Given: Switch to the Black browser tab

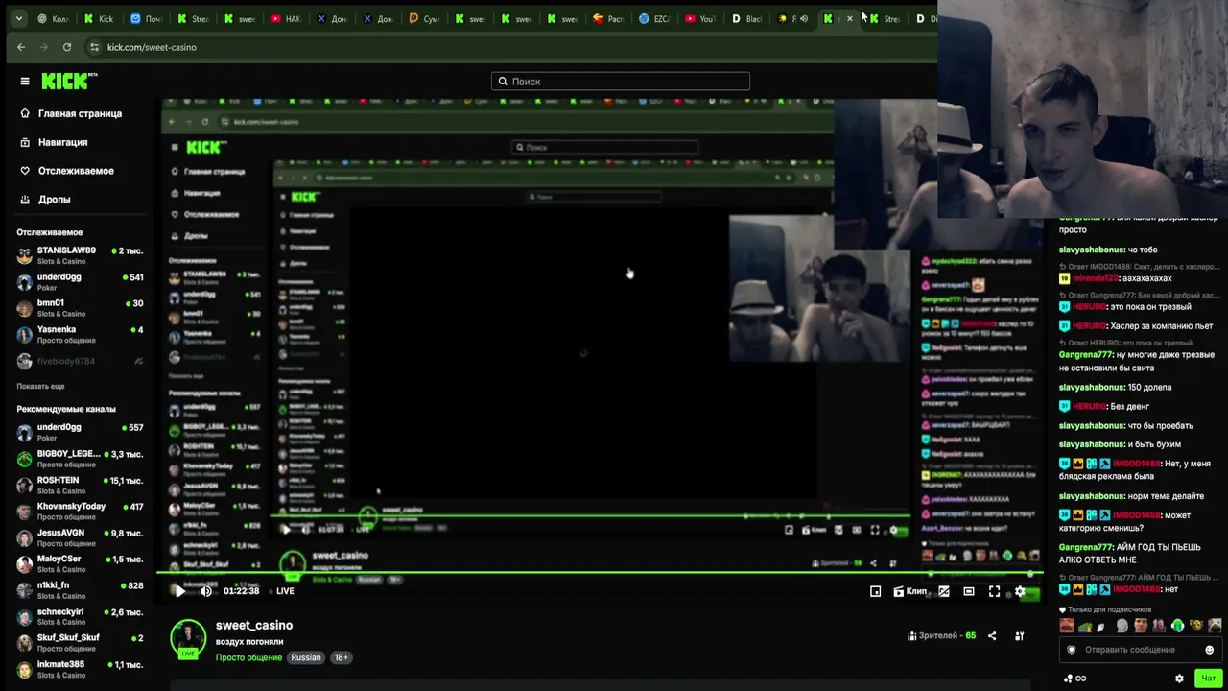Looking at the screenshot, I should 746,19.
